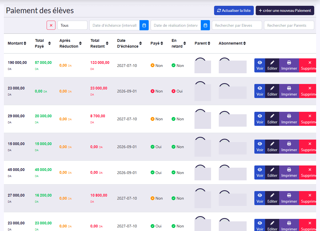
Task: Print the 15 000,00 payment row
Action: [x=289, y=147]
